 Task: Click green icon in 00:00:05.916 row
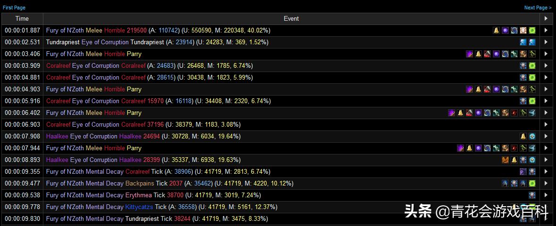click(x=532, y=101)
